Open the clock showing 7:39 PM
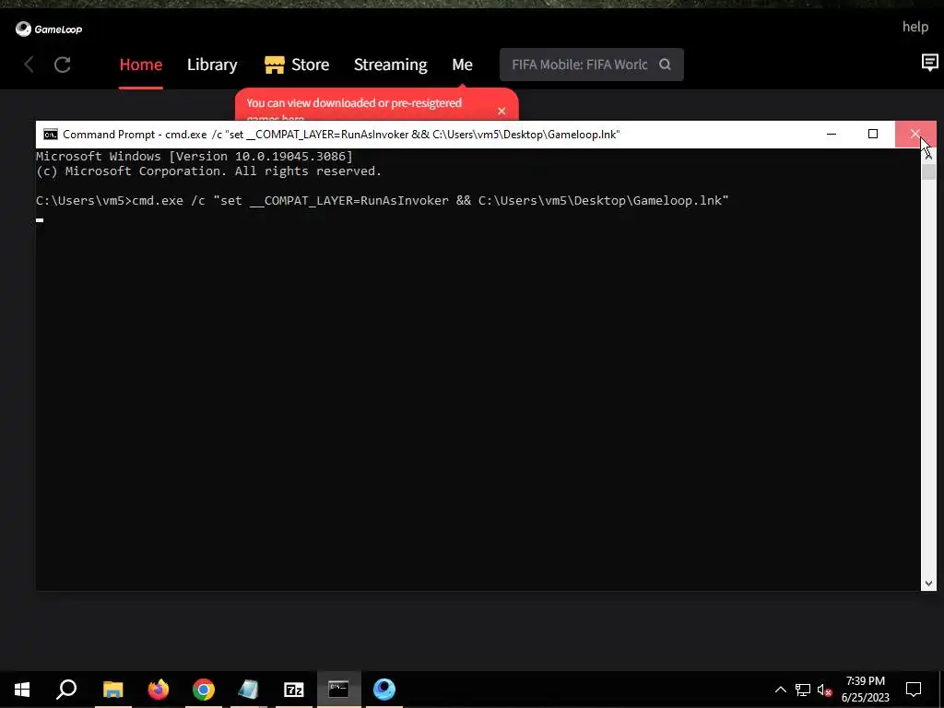This screenshot has width=944, height=708. tap(865, 690)
